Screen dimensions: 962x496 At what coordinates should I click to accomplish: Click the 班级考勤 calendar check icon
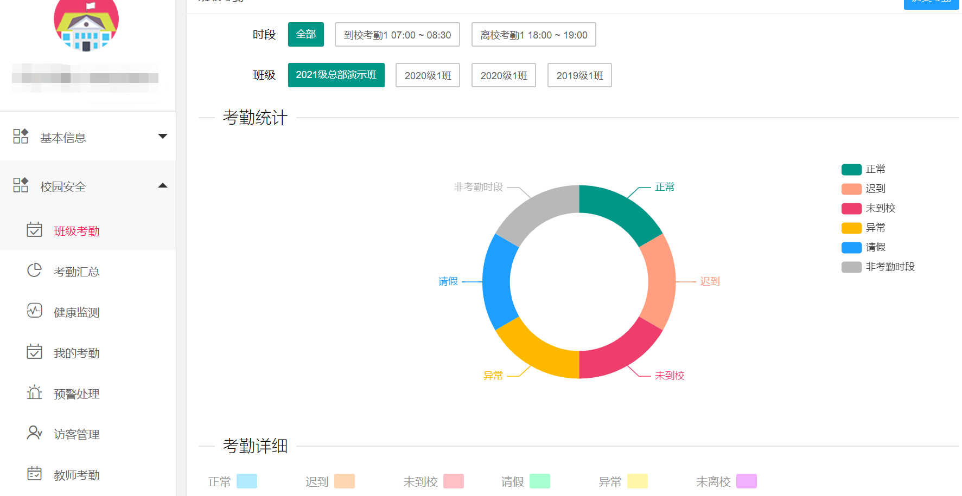(34, 230)
